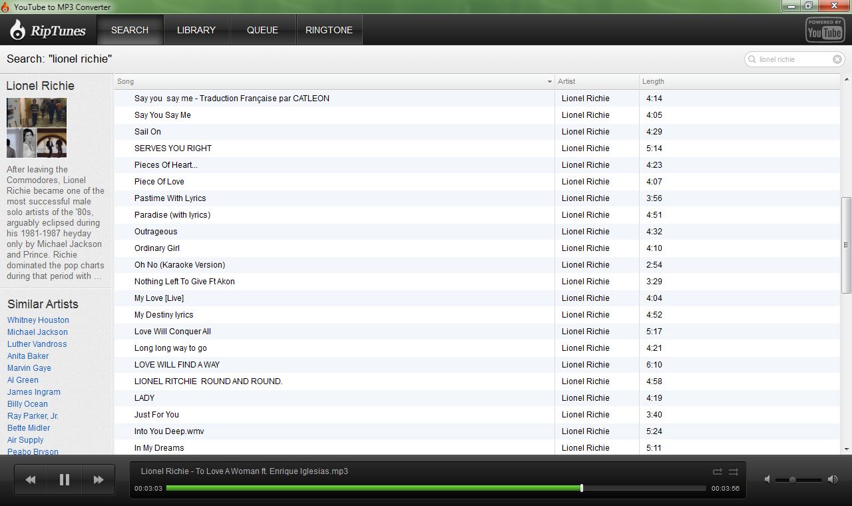Click the magnifier icon in the search box
This screenshot has height=506, width=852.
pos(752,59)
